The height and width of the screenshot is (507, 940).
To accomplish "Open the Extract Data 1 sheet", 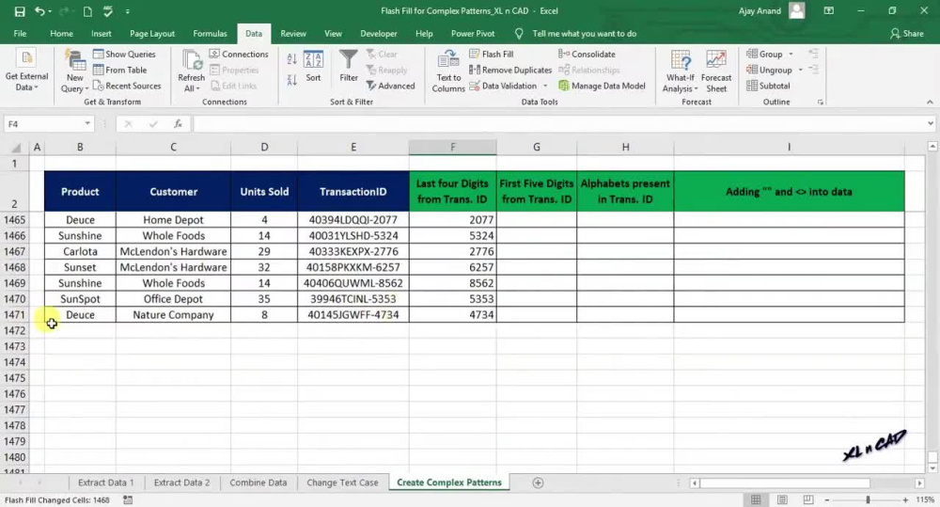I will click(106, 483).
